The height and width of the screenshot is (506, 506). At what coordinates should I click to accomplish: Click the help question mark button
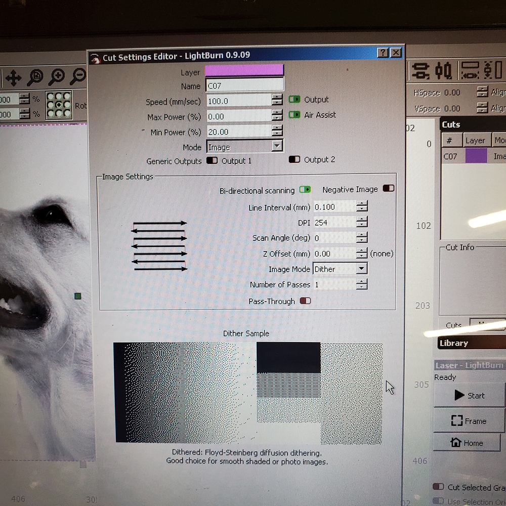pyautogui.click(x=383, y=53)
